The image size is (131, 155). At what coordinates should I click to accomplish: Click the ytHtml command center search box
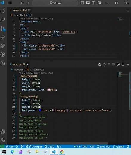[x=55, y=3]
